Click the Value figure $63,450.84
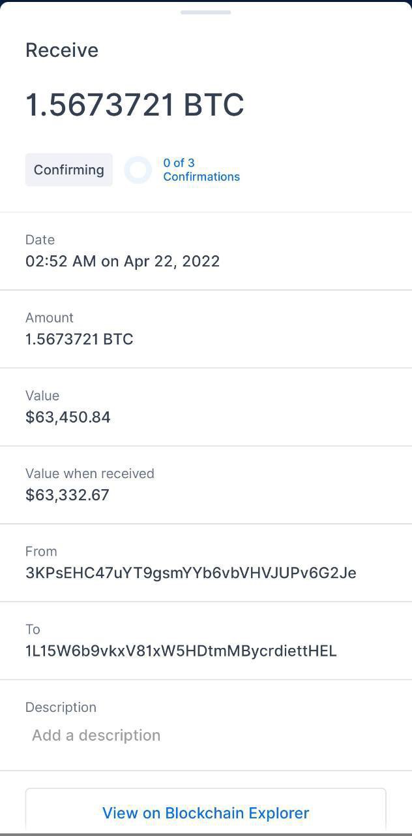 pyautogui.click(x=68, y=417)
